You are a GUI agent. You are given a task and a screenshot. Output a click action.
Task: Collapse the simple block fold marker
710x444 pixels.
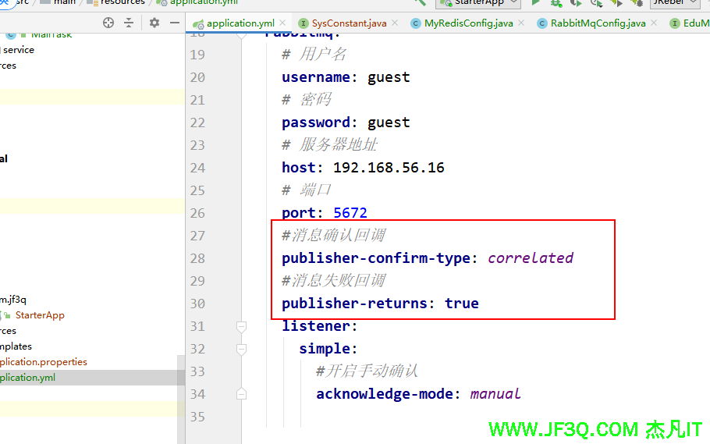pyautogui.click(x=242, y=349)
